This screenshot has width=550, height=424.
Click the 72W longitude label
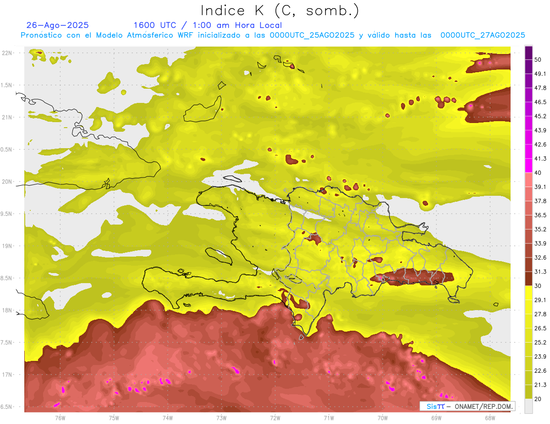(275, 418)
